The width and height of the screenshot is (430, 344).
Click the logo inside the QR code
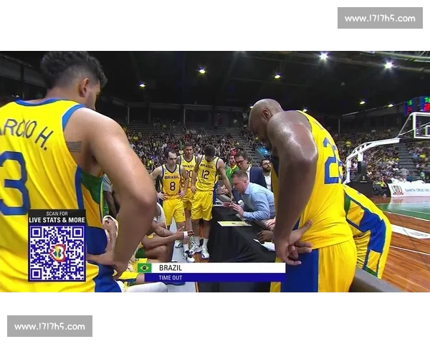pyautogui.click(x=57, y=254)
